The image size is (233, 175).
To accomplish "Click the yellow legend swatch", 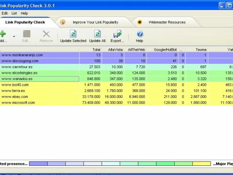I will (202, 164).
